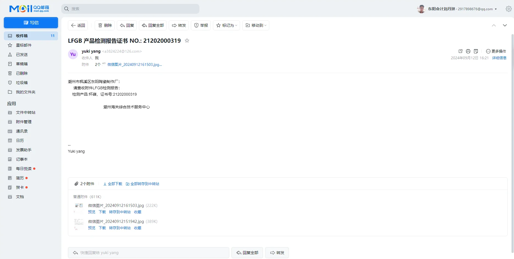
Task: Open the 草稿箱 drafts folder
Action: coord(22,64)
